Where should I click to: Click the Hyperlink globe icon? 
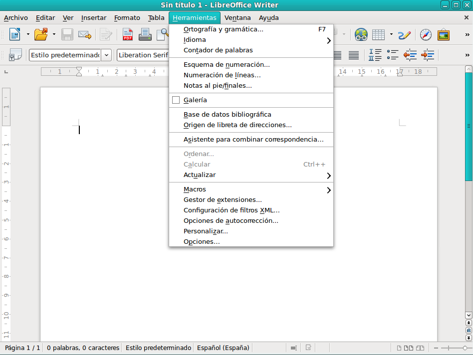pos(361,34)
